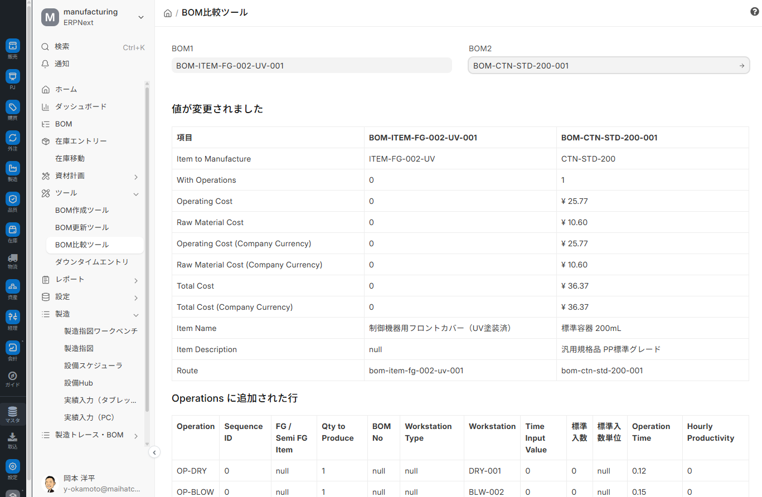762x497 pixels.
Task: Open the 販売 module icon
Action: coord(12,49)
